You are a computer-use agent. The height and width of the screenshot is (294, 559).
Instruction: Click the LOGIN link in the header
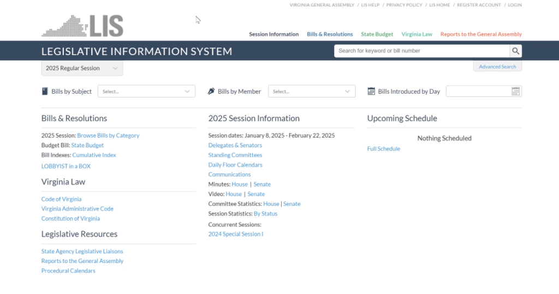tap(514, 5)
